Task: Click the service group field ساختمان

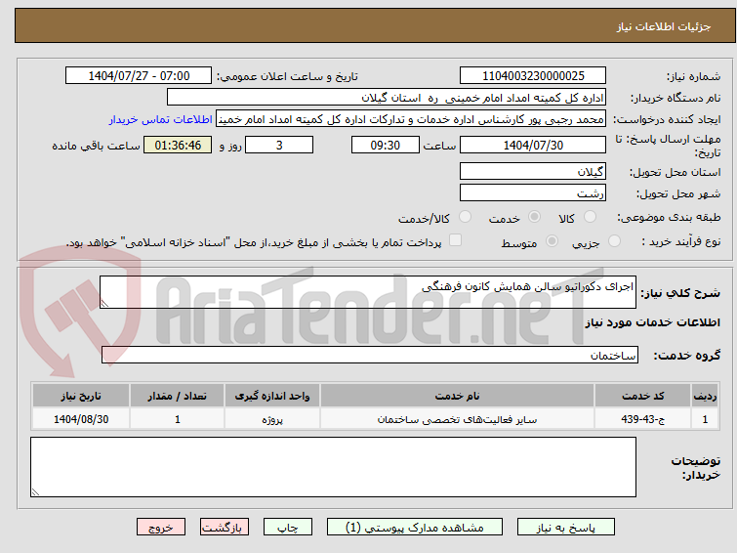Action: pos(370,355)
